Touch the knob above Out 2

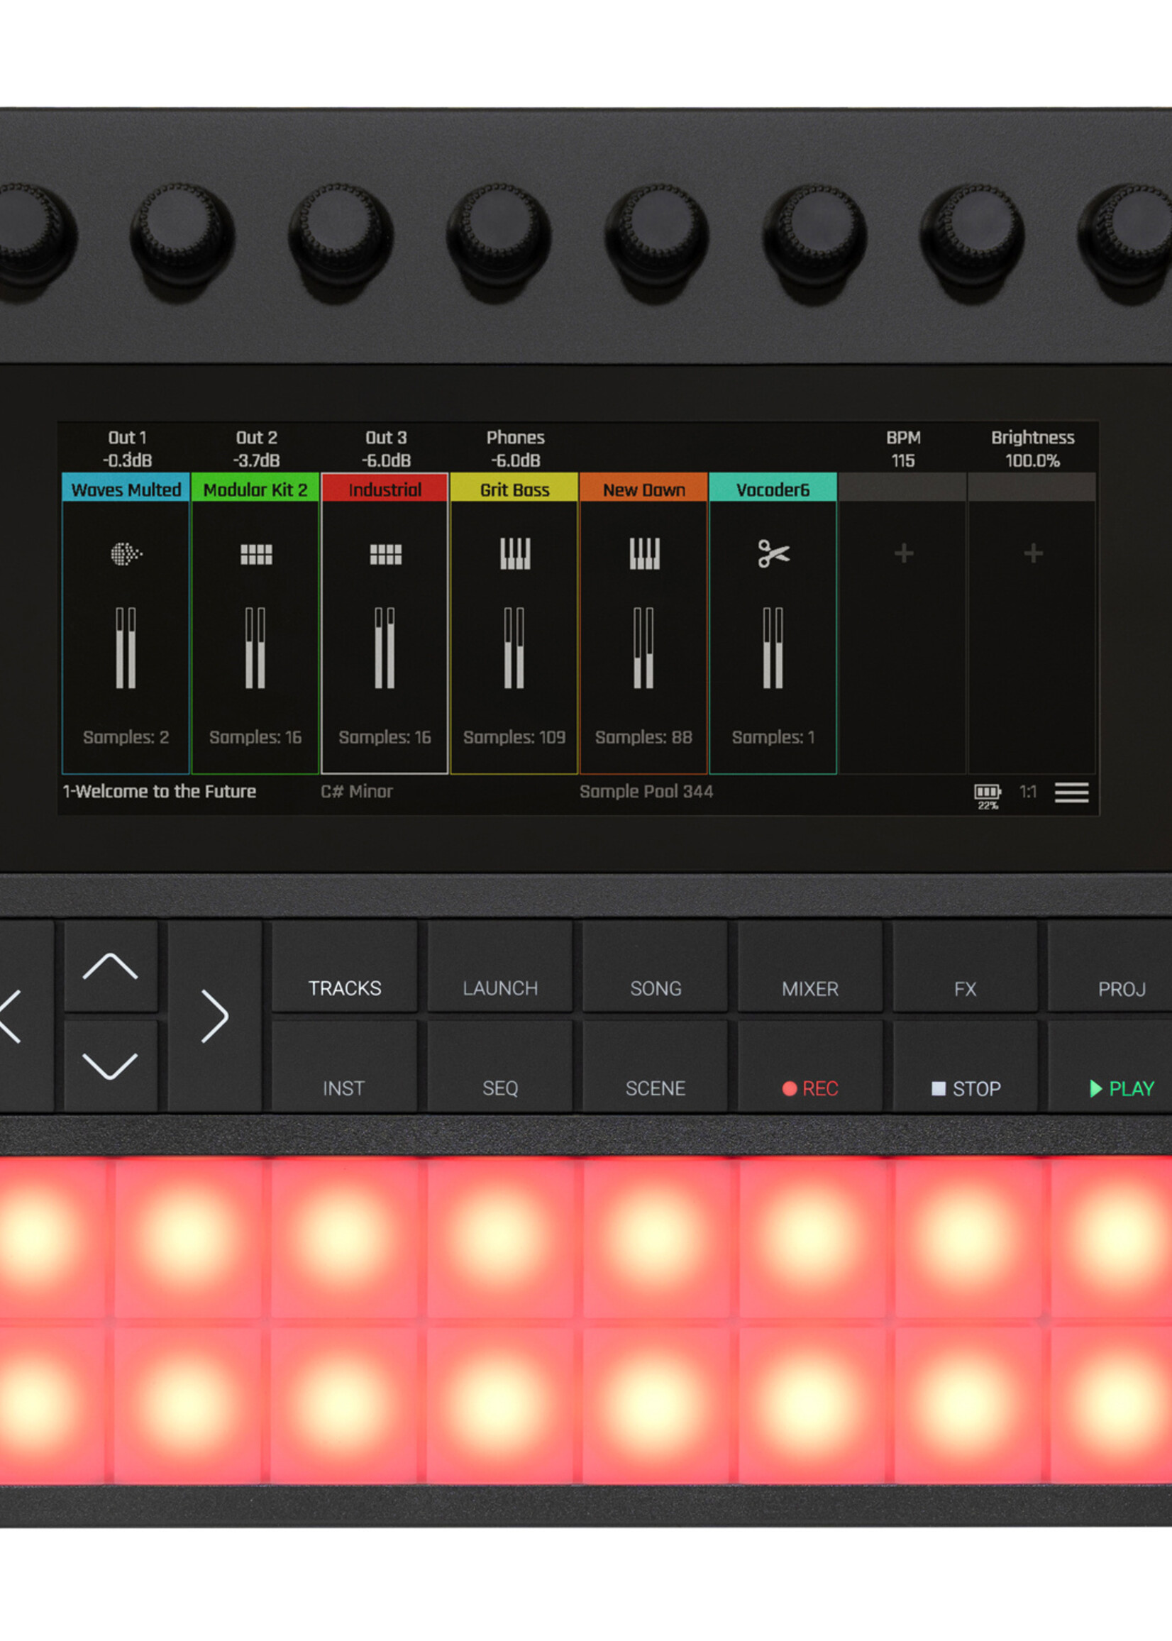[182, 236]
